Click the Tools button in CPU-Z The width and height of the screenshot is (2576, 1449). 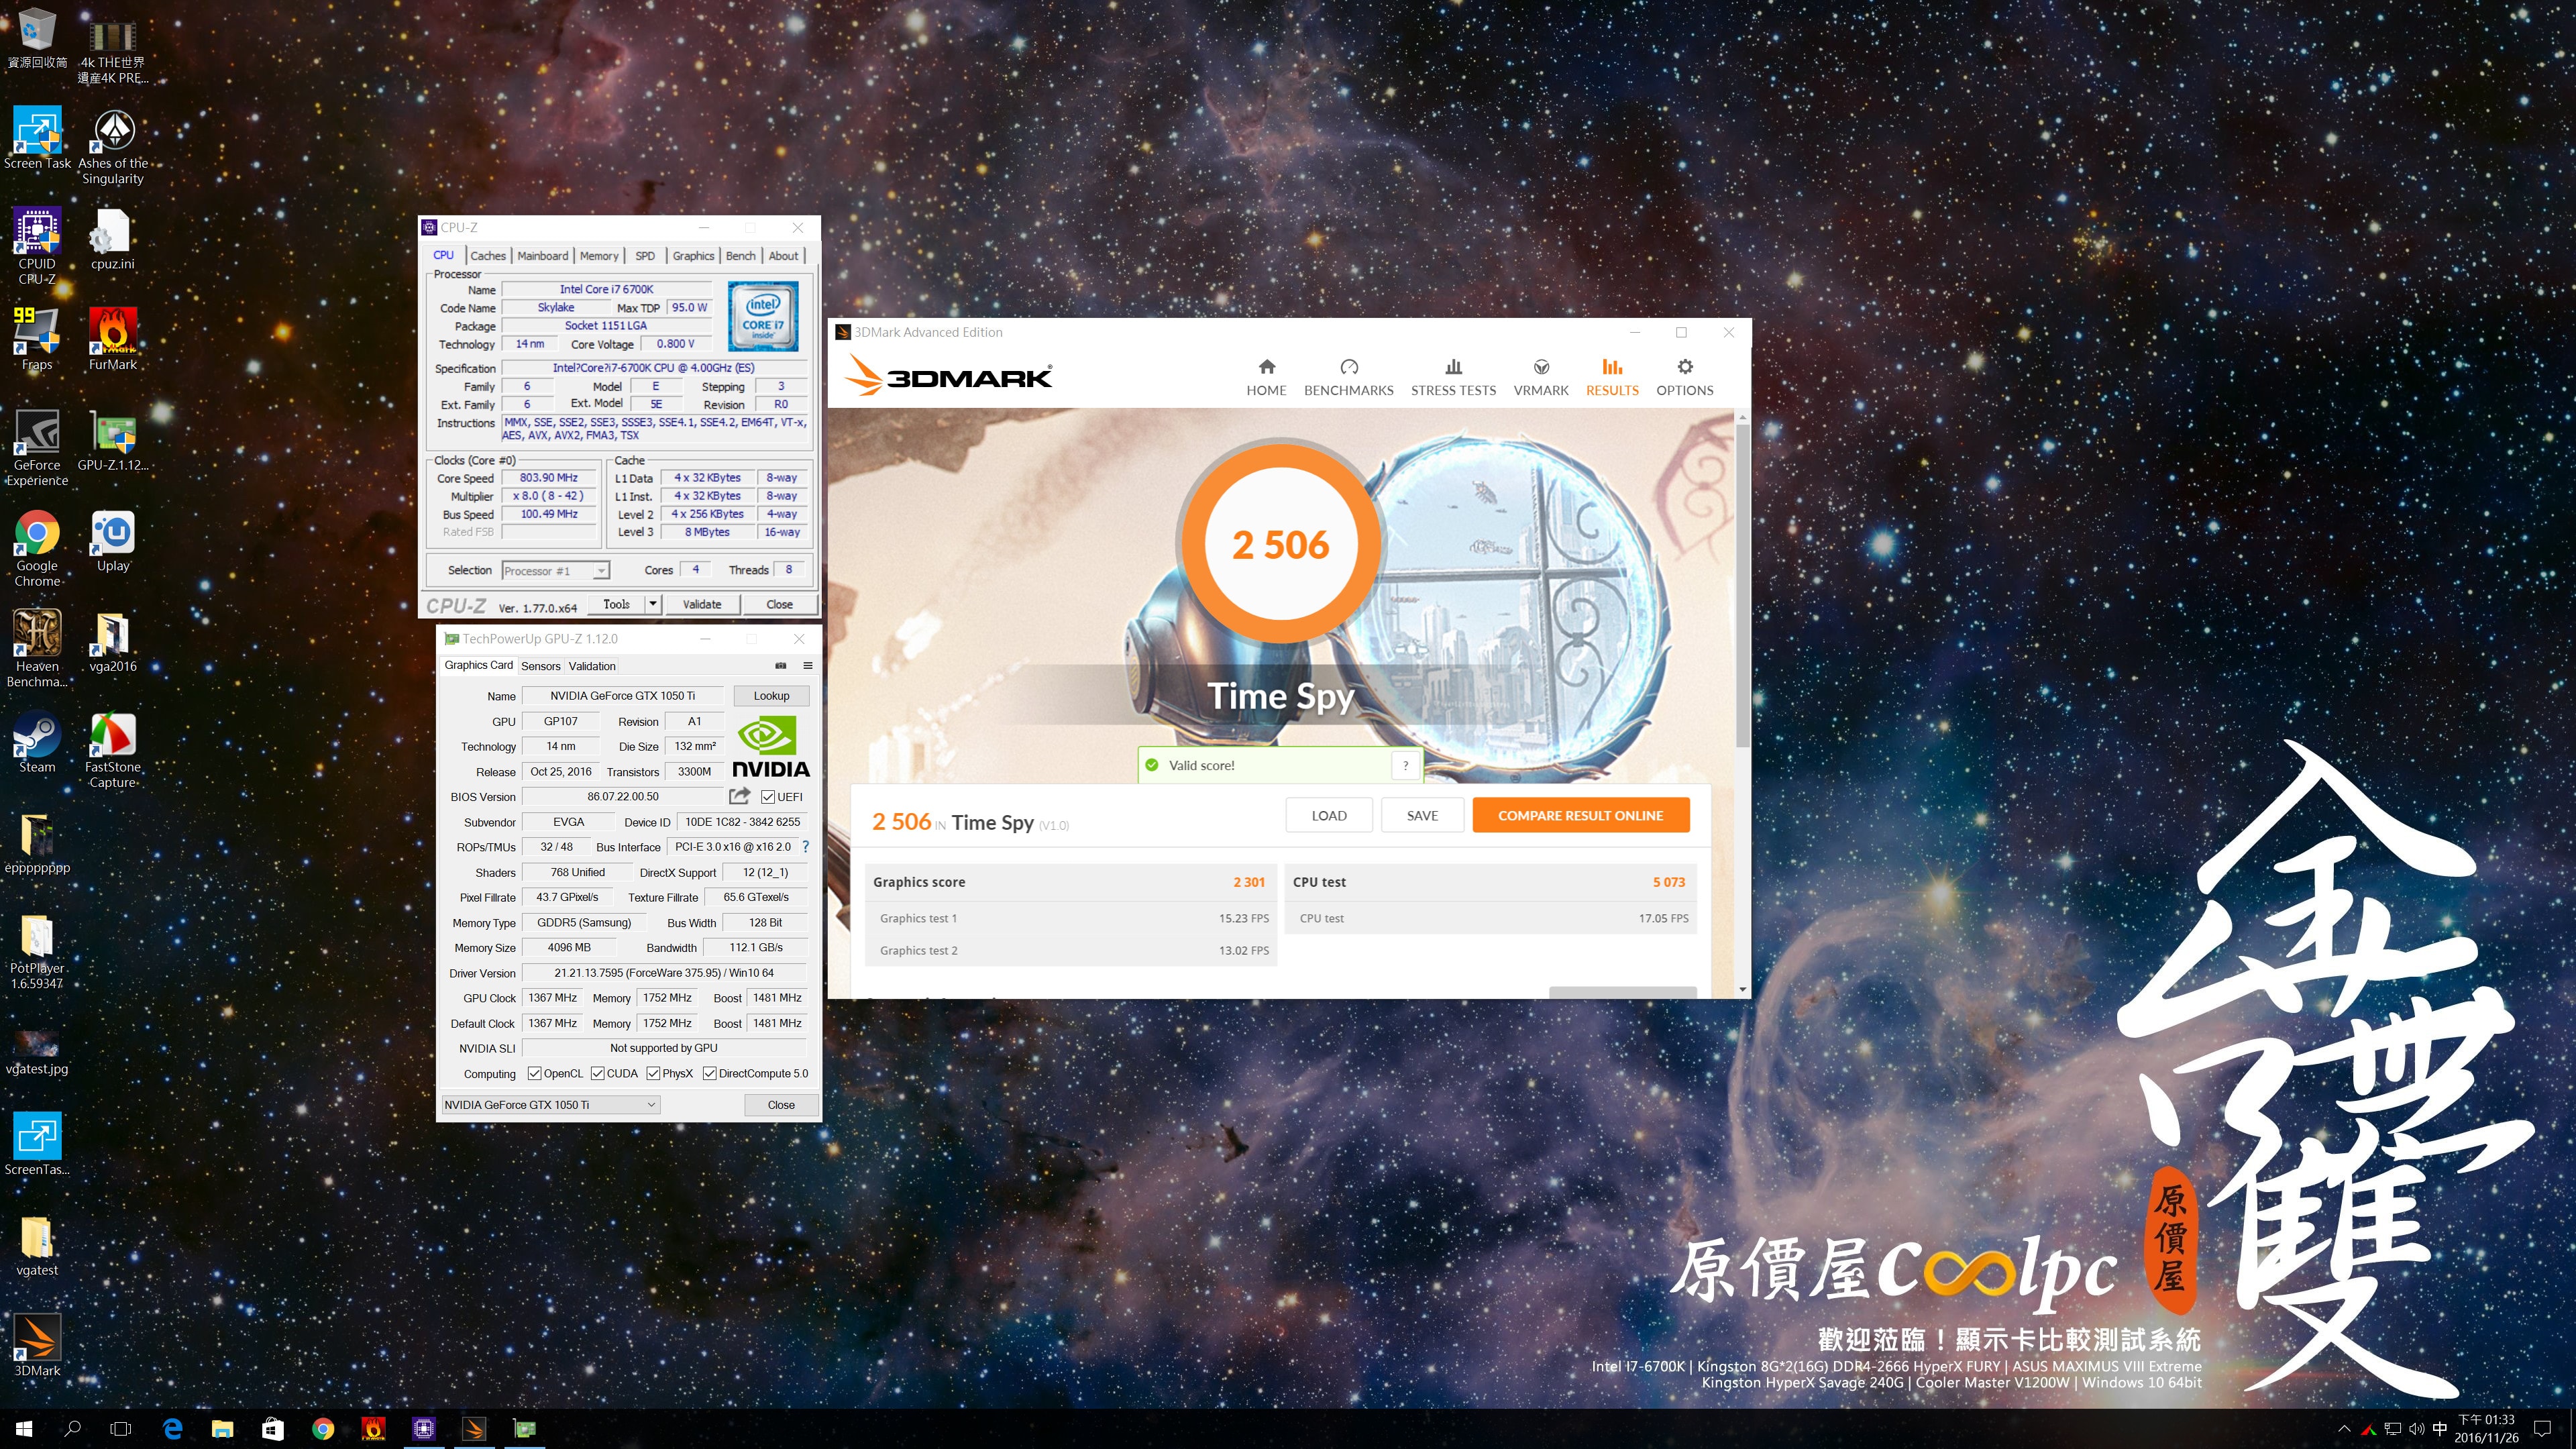click(616, 604)
